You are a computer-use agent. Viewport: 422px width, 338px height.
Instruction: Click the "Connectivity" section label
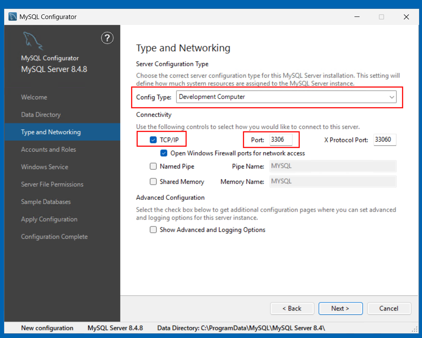154,115
